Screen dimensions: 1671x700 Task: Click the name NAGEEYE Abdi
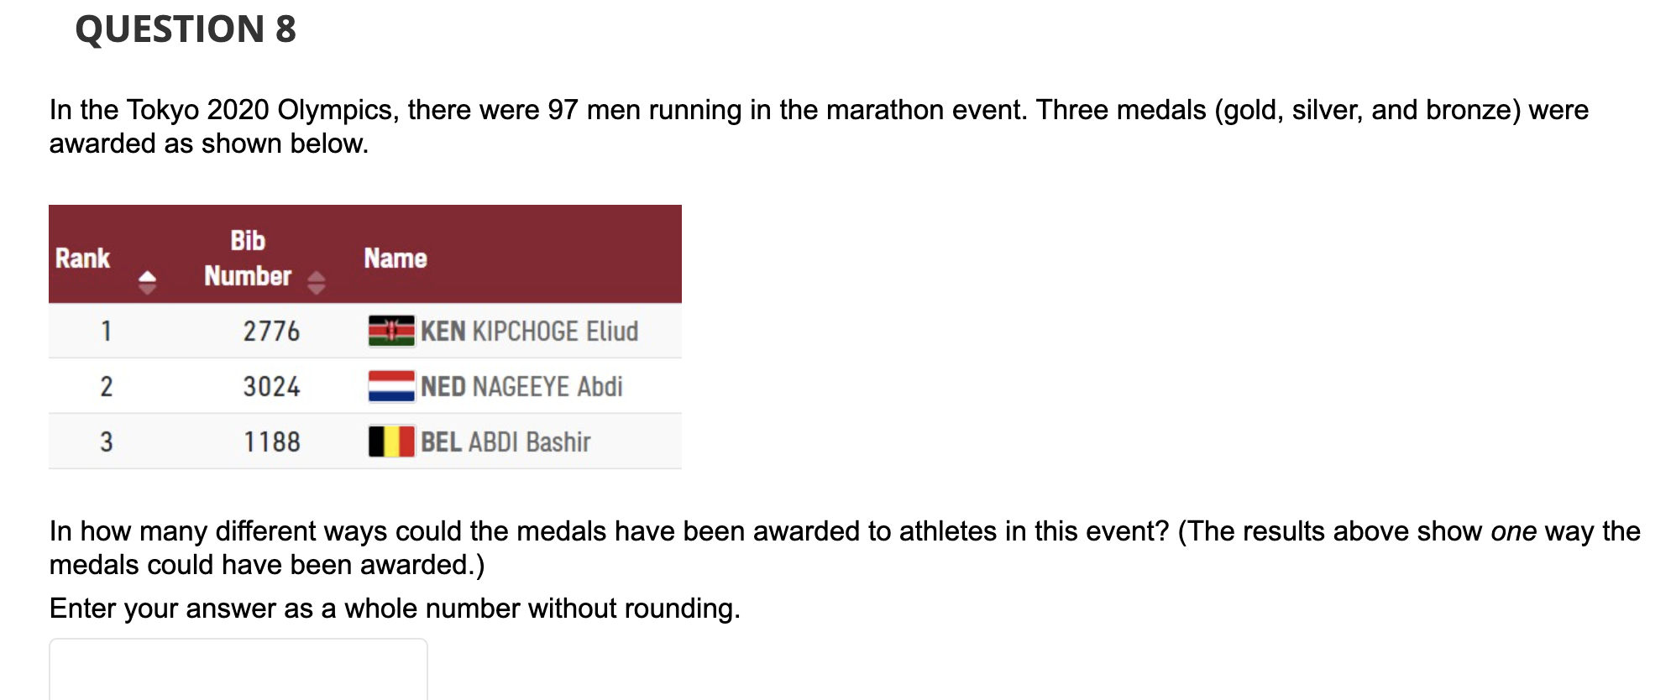tap(547, 386)
